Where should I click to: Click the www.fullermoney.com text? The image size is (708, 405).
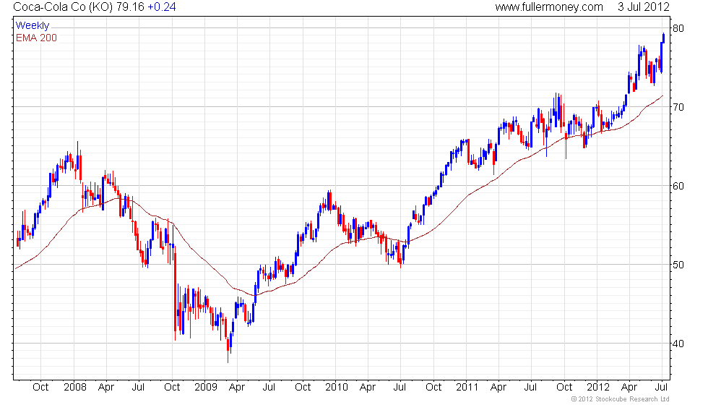(x=549, y=7)
